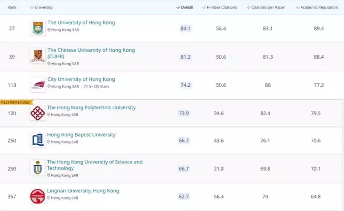Click the Hong Kong Polytechnic University logo

[x=38, y=113]
